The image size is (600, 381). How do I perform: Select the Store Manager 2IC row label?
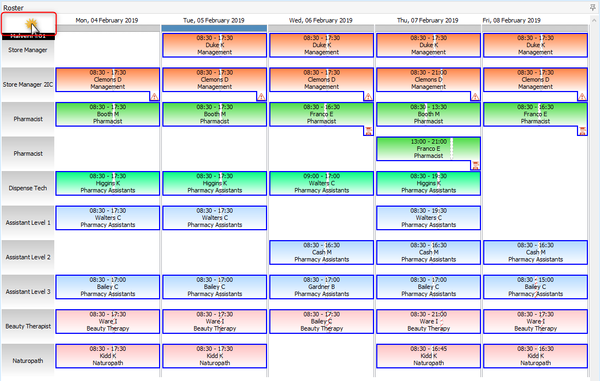pos(28,84)
